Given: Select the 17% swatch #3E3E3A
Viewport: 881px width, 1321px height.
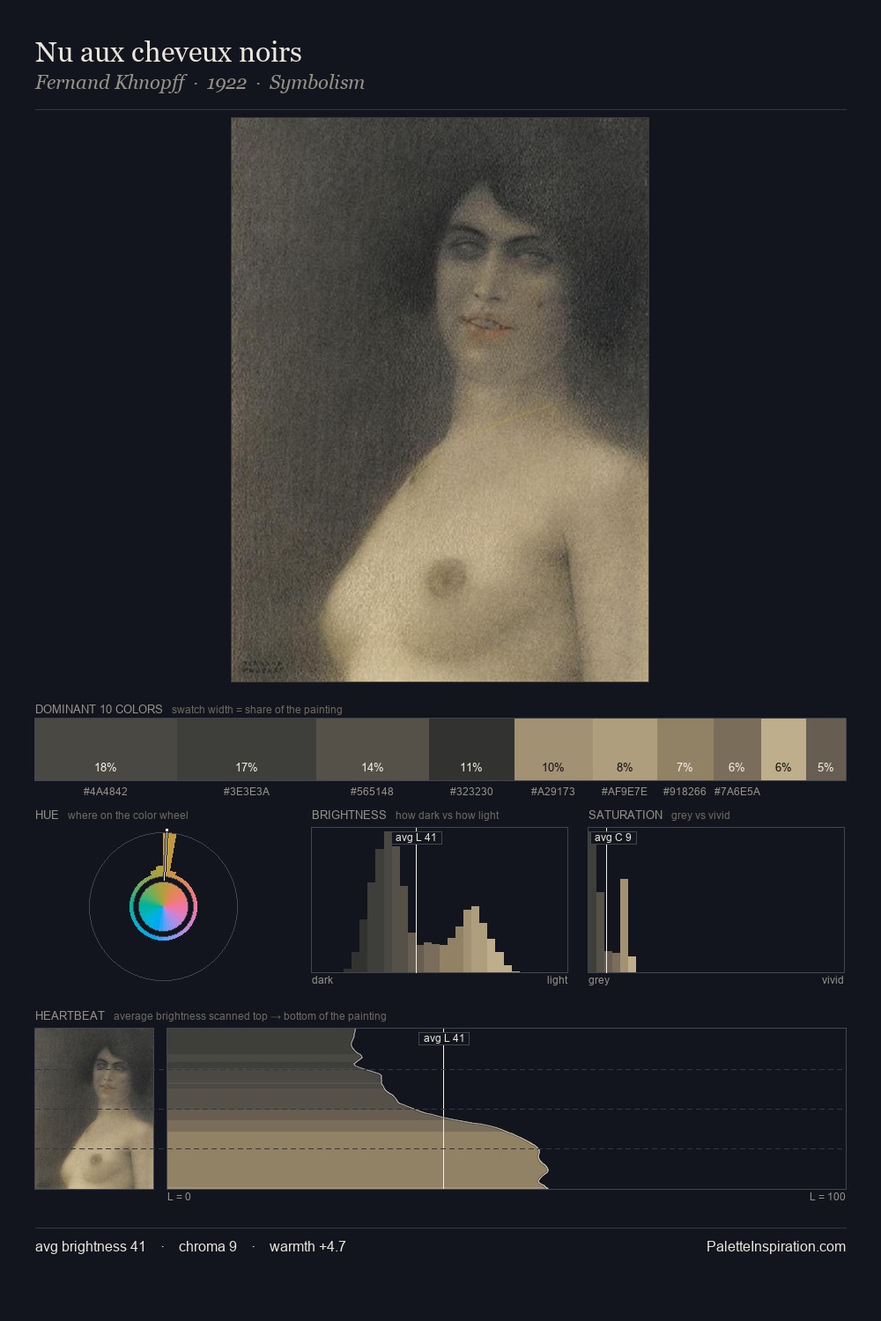Looking at the screenshot, I should click(247, 749).
